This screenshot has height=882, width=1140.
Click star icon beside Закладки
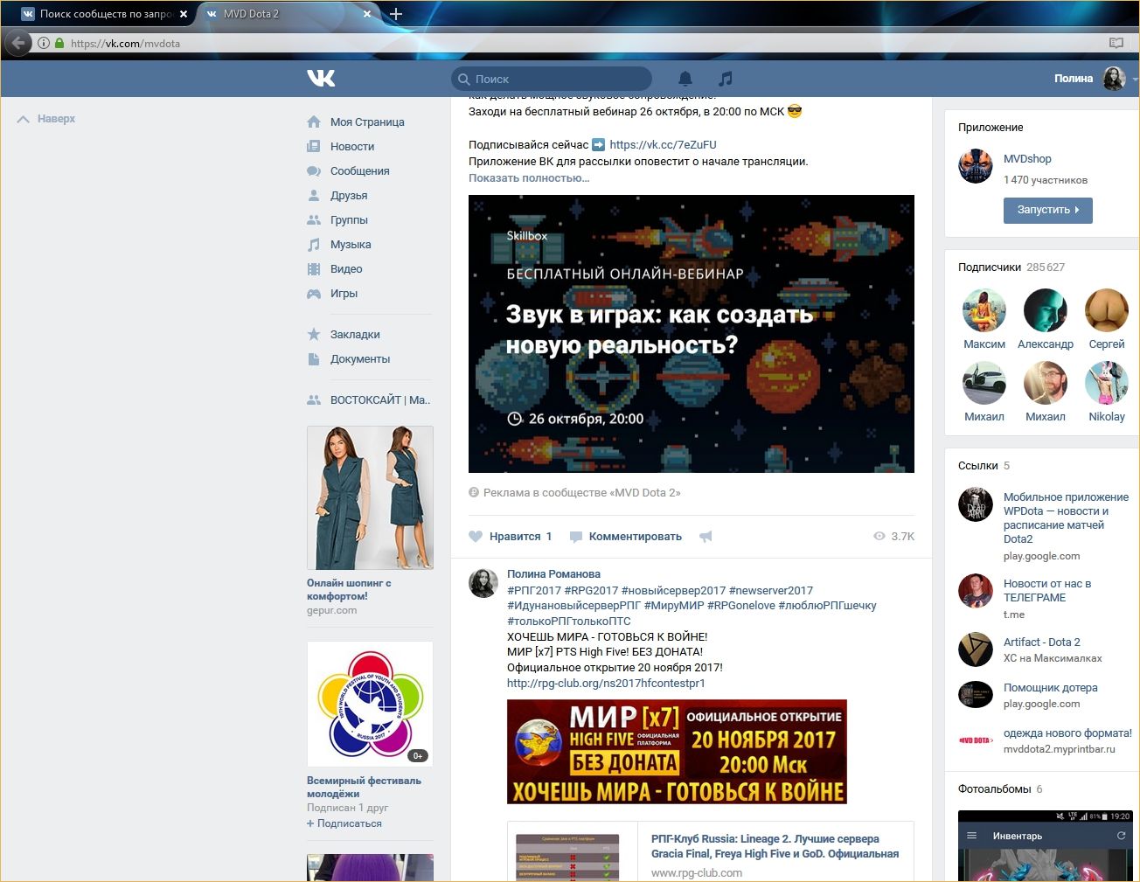(314, 335)
